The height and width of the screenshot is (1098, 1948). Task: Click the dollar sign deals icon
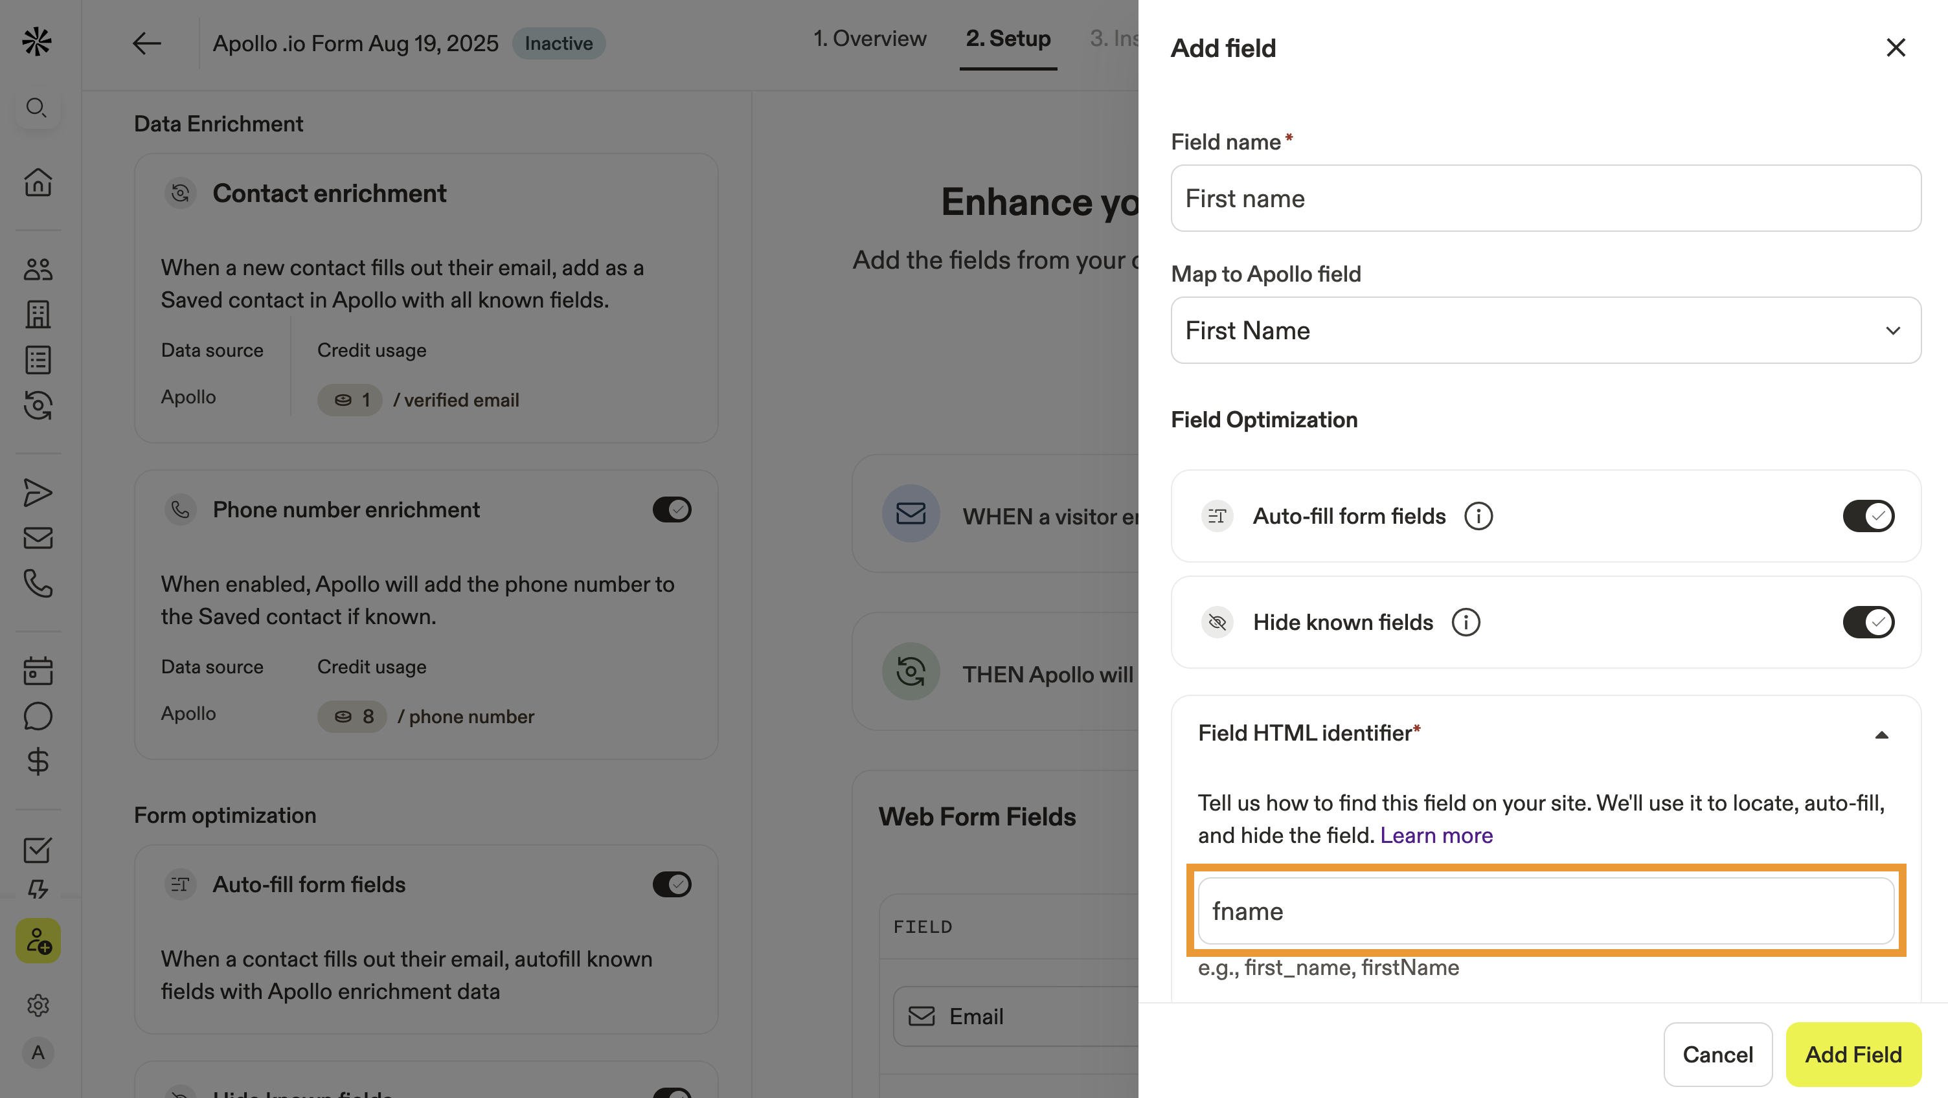pyautogui.click(x=37, y=761)
